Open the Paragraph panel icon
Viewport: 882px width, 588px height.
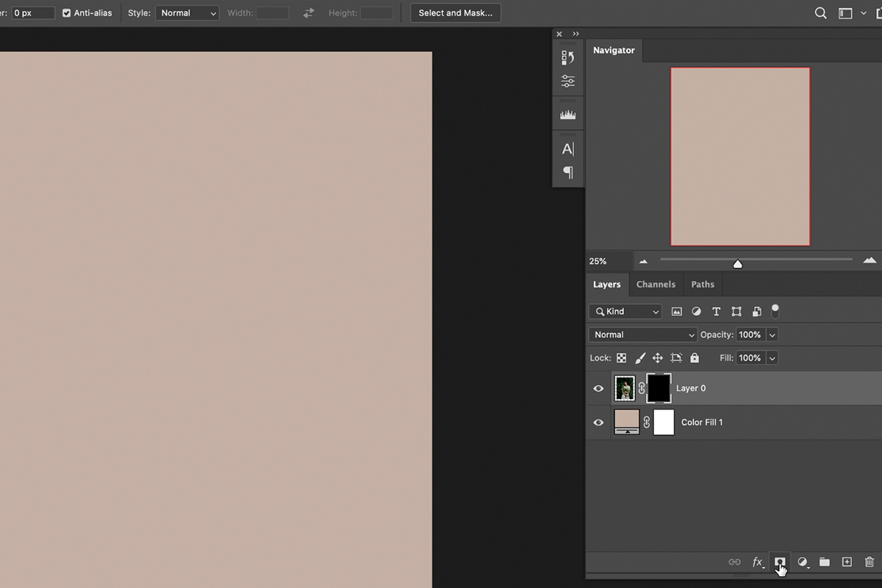567,173
